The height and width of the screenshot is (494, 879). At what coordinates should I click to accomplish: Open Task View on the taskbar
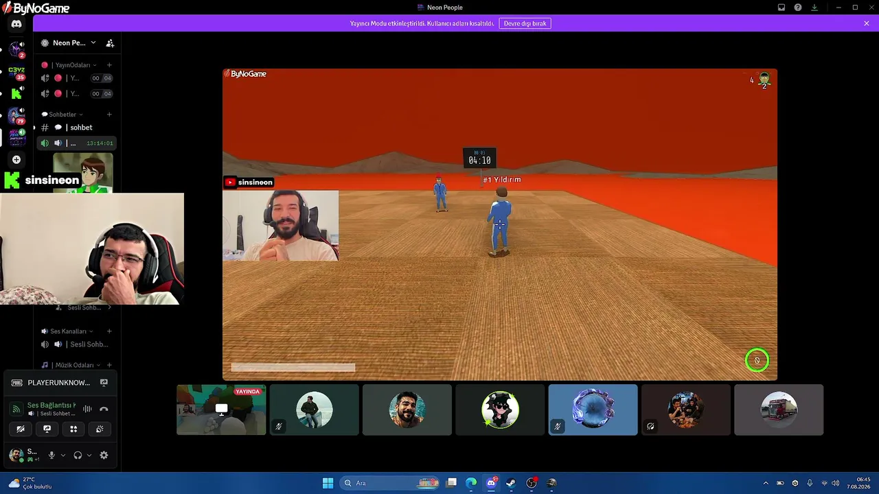[451, 483]
